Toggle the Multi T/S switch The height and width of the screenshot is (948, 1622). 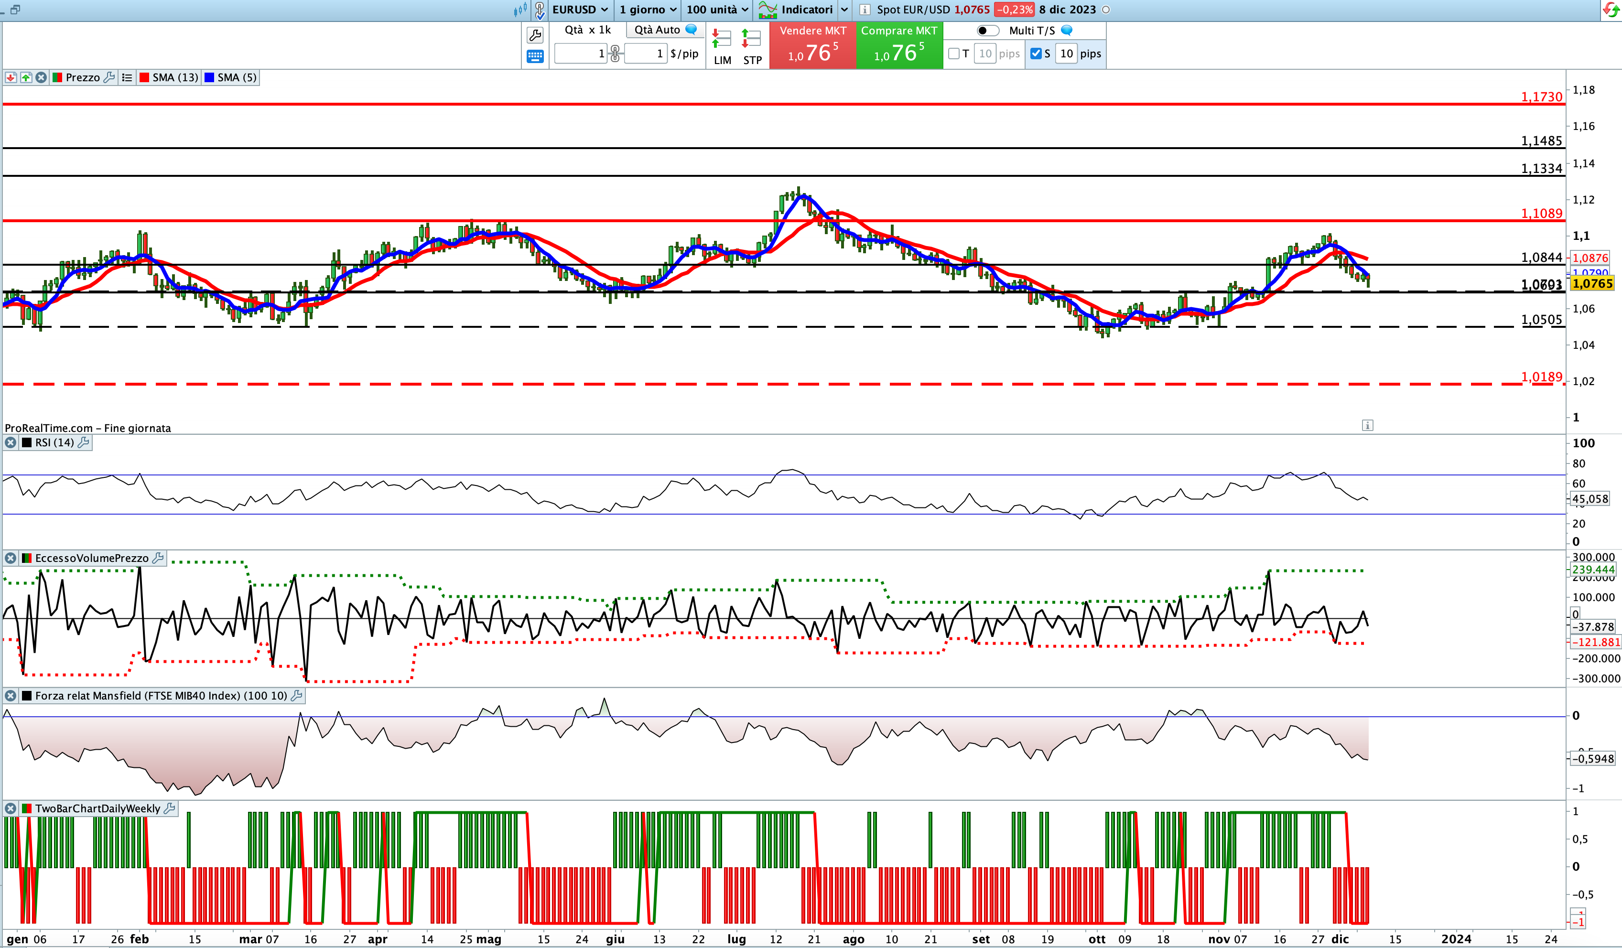(987, 30)
